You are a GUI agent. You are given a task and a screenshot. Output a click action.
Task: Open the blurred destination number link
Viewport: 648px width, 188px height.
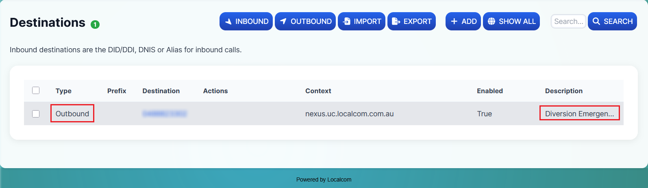point(164,114)
